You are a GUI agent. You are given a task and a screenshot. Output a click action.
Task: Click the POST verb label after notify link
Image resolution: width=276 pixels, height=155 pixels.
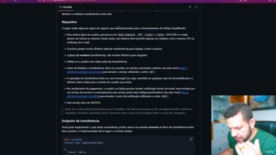[x=165, y=96]
